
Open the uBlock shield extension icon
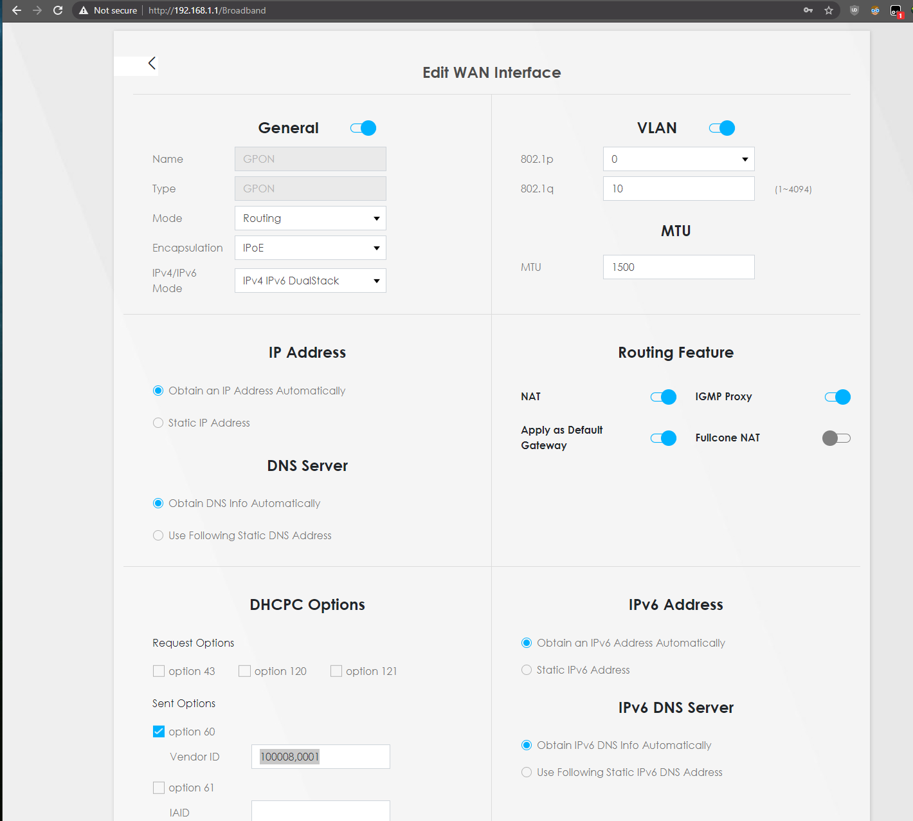(x=854, y=10)
